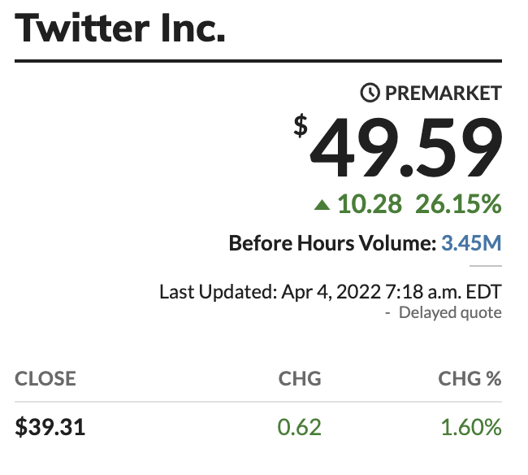
Task: Click the $39.31 closing price
Action: pyautogui.click(x=50, y=427)
